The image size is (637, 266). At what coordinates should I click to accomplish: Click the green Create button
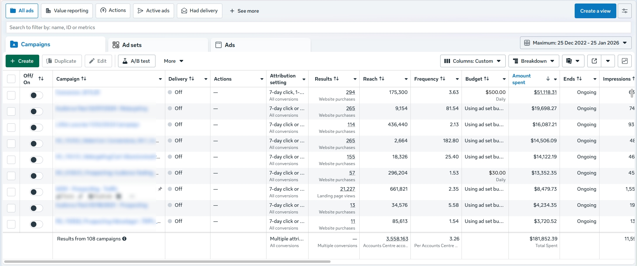22,61
